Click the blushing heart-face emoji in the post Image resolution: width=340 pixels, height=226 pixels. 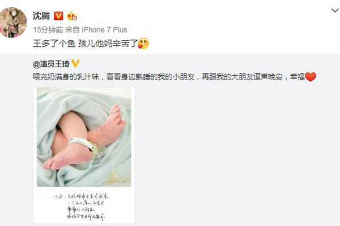(143, 44)
